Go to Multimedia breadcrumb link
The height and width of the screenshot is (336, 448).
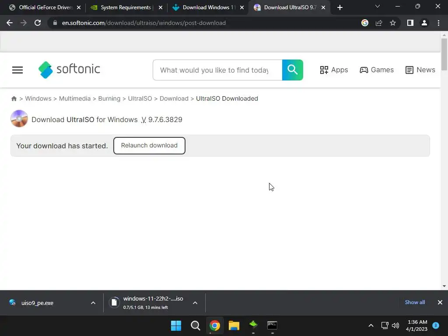tap(74, 98)
